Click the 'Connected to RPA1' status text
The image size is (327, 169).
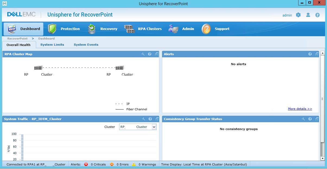[36, 164]
